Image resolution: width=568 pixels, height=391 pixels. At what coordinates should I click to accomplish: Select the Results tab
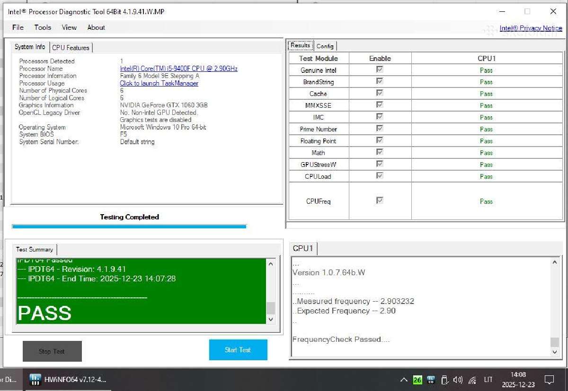301,45
